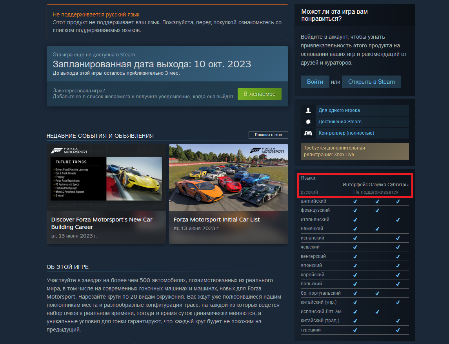
Task: Click the польский language row label
Action: coord(311,284)
